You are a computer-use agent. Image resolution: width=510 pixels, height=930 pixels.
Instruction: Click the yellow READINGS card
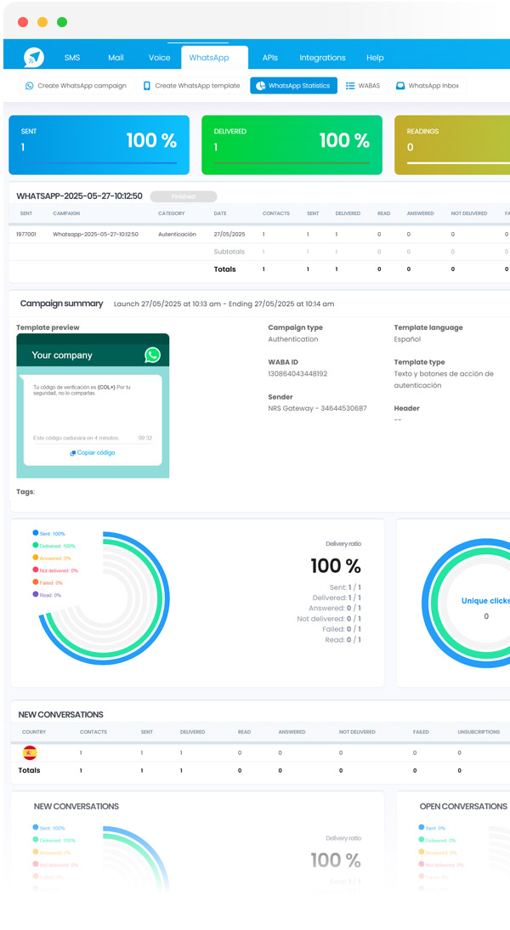coord(452,145)
